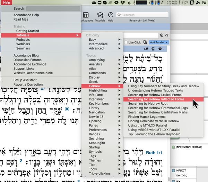Click the recycle icon beside plus button
The height and width of the screenshot is (182, 208).
point(167,35)
